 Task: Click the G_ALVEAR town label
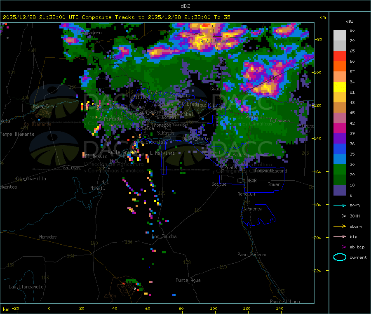point(247,181)
